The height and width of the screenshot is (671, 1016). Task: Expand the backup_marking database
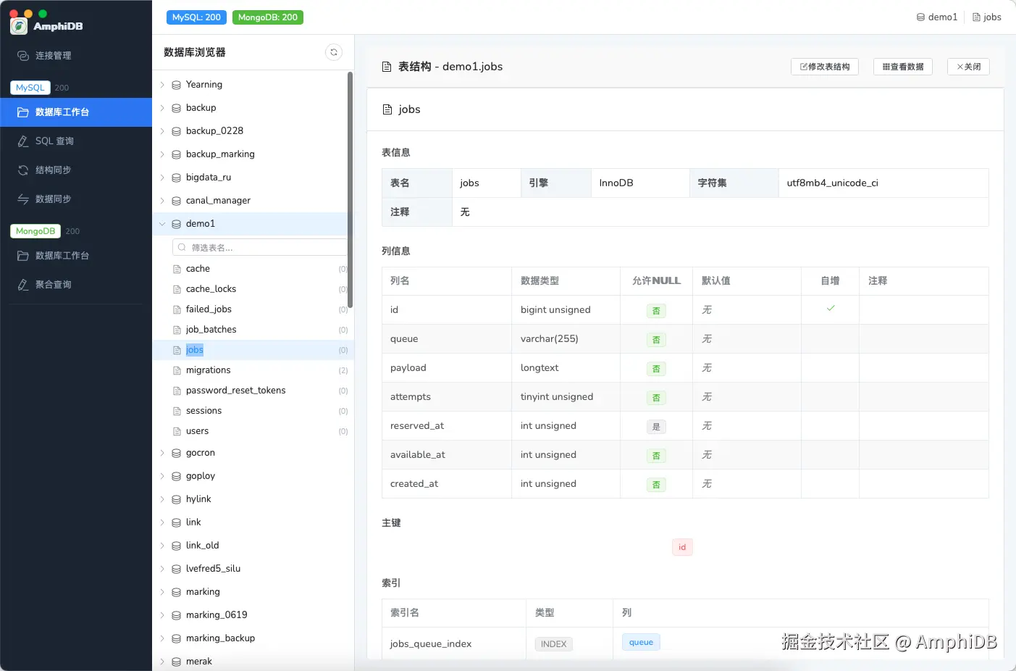point(162,154)
